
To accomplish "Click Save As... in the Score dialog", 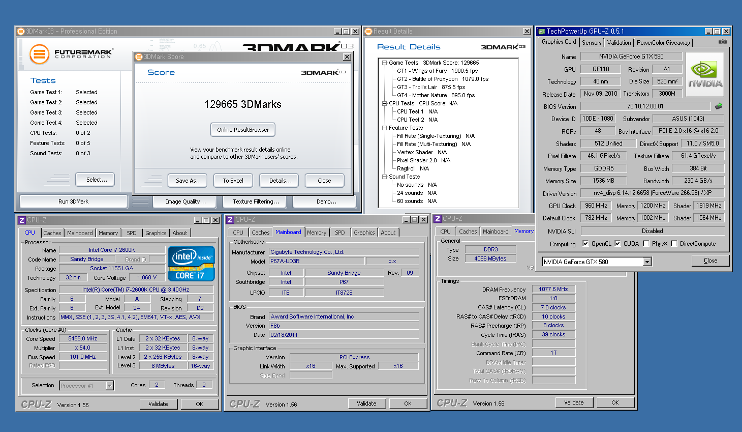I will 188,181.
